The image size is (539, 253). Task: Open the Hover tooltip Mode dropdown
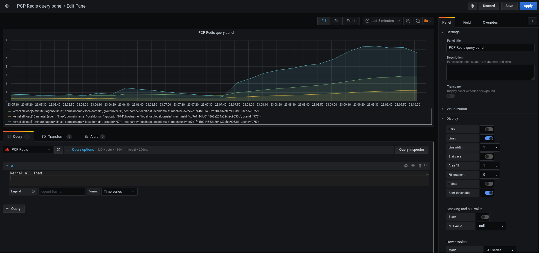pos(500,250)
